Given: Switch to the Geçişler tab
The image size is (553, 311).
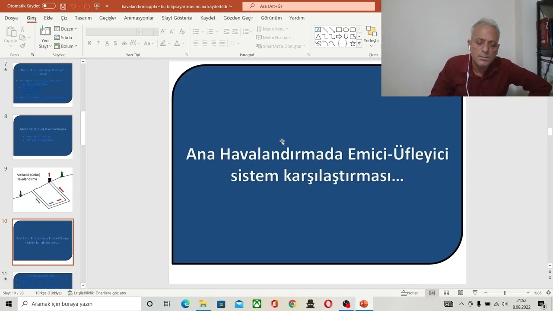Looking at the screenshot, I should [x=108, y=18].
